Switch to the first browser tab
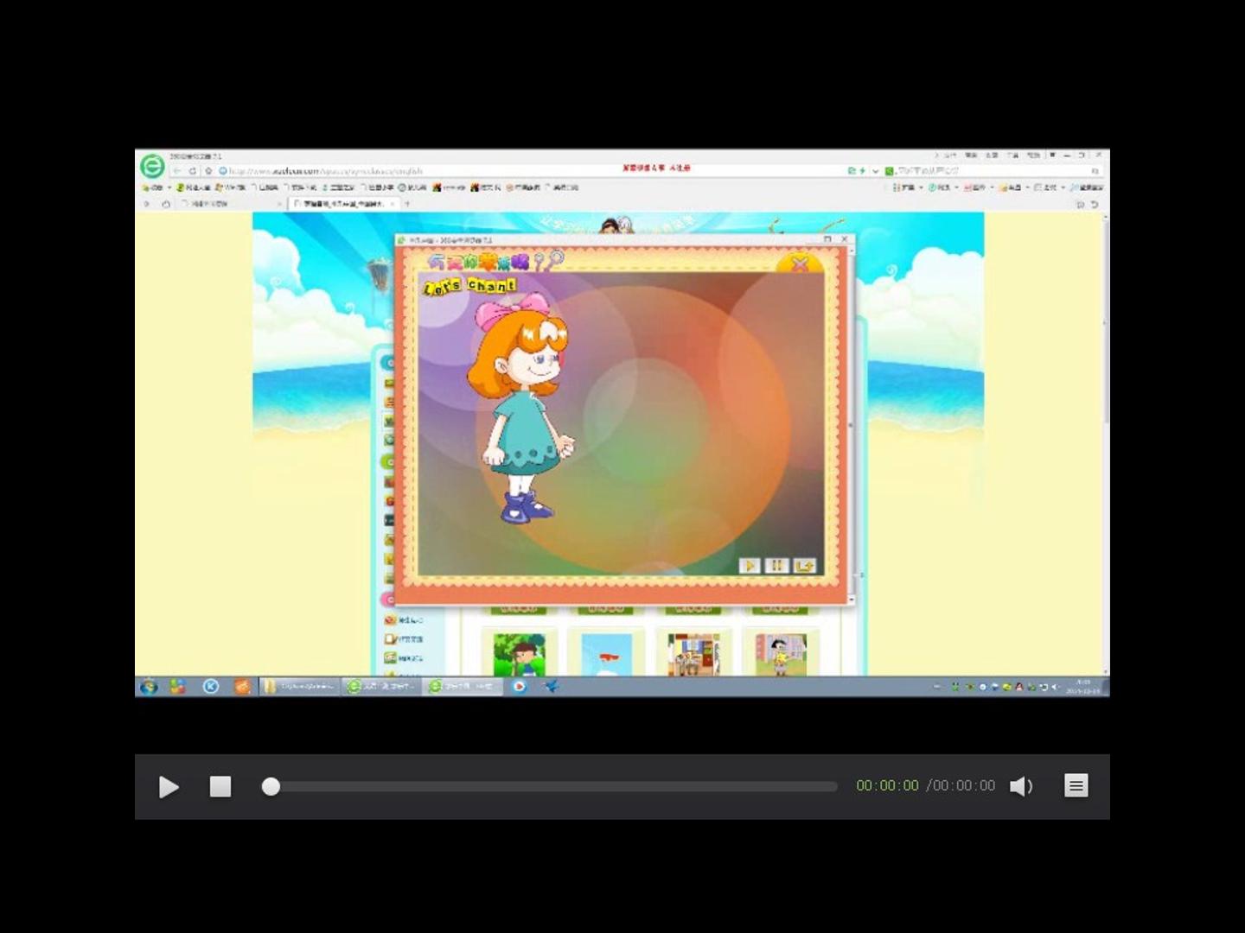Image resolution: width=1245 pixels, height=933 pixels. (x=227, y=204)
